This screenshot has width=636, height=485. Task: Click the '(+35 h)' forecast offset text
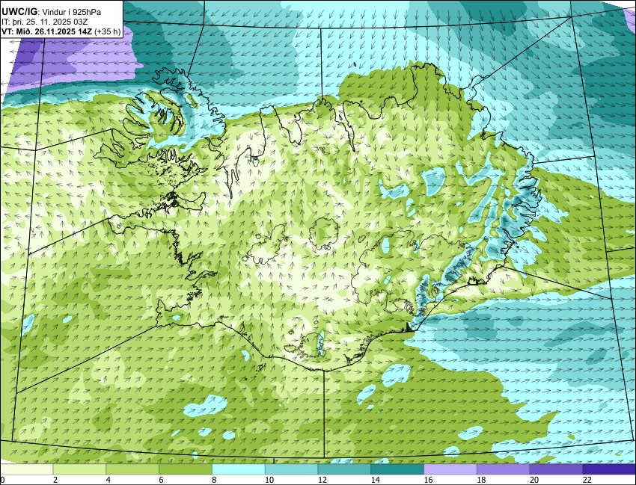[108, 31]
